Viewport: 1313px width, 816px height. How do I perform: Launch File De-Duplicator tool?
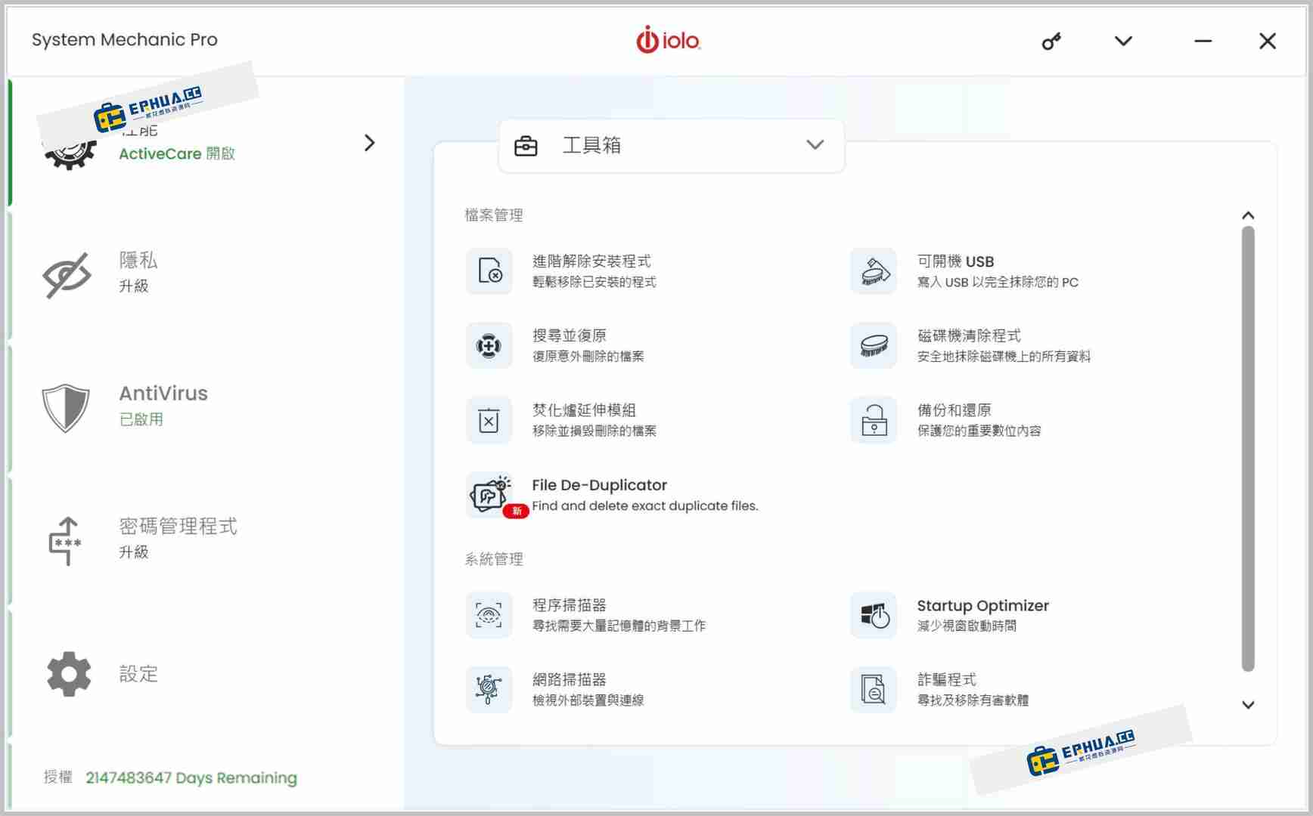(x=644, y=494)
